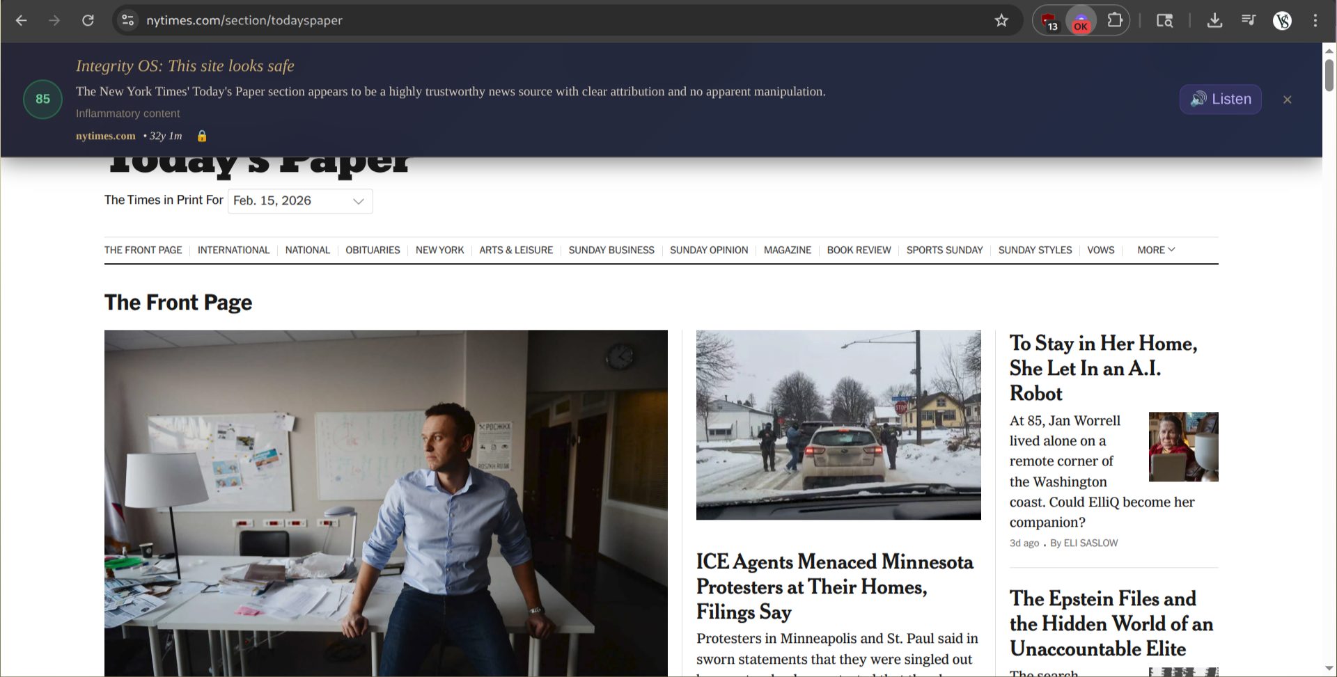Image resolution: width=1337 pixels, height=677 pixels.
Task: Bookmark this page with the star icon
Action: (1001, 20)
